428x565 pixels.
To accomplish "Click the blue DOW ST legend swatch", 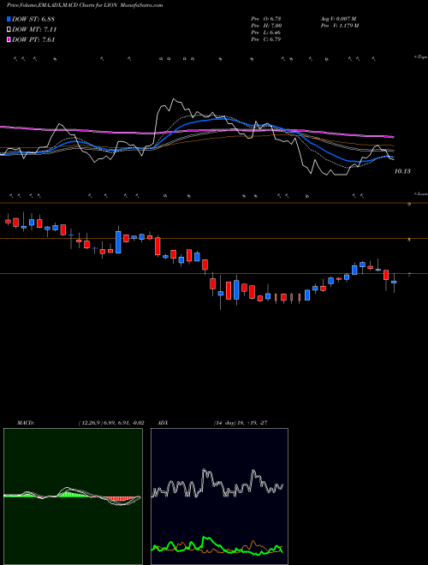I will point(9,19).
